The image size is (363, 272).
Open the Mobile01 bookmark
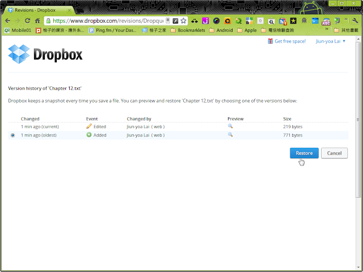point(18,30)
